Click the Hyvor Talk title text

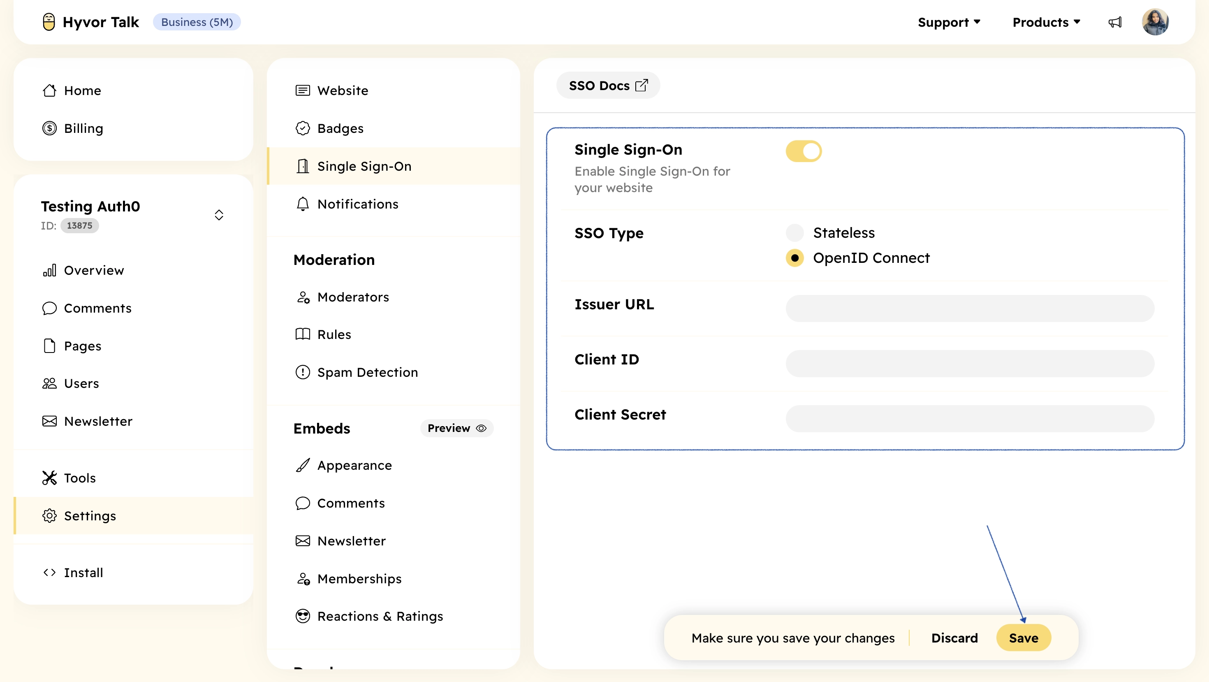tap(101, 22)
